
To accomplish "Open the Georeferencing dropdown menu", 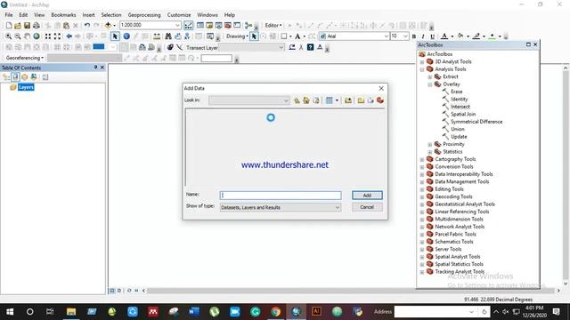I will (25, 58).
